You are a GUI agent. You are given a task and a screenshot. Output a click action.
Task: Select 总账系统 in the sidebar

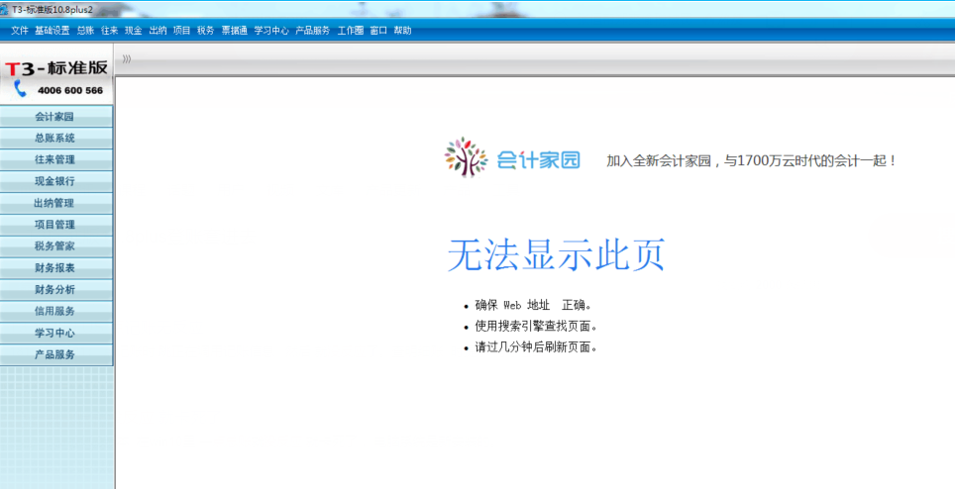click(x=56, y=138)
